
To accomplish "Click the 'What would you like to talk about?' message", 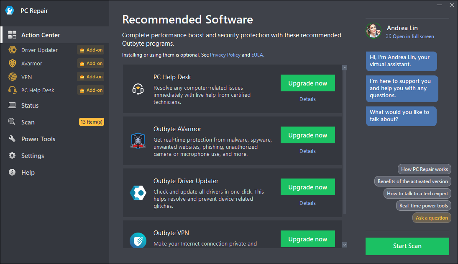I will click(401, 116).
